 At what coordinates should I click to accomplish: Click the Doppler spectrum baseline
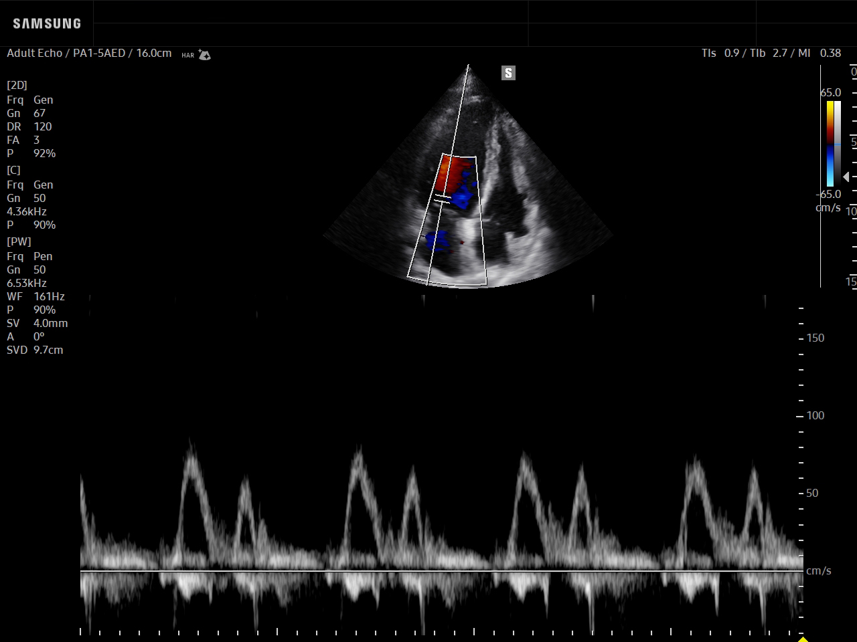[442, 570]
